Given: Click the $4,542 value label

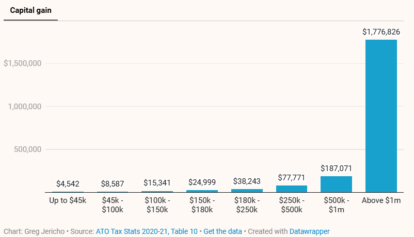Looking at the screenshot, I should (68, 183).
